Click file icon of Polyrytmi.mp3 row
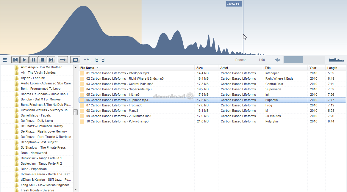This screenshot has width=347, height=192. 82,121
